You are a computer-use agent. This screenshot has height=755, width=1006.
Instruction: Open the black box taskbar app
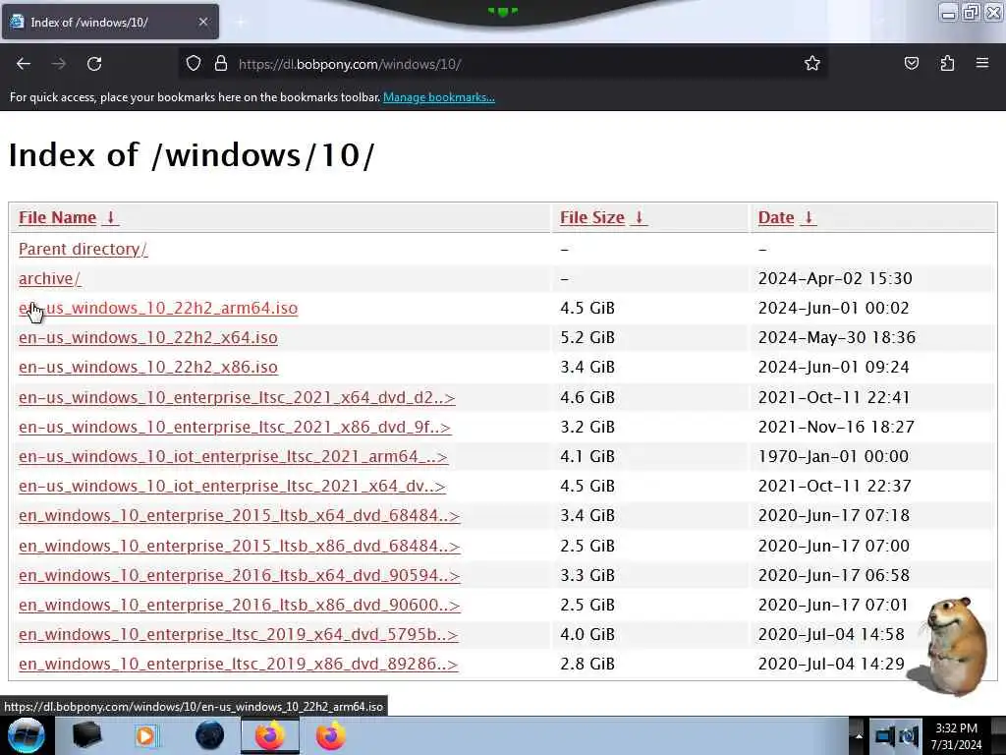[x=86, y=735]
